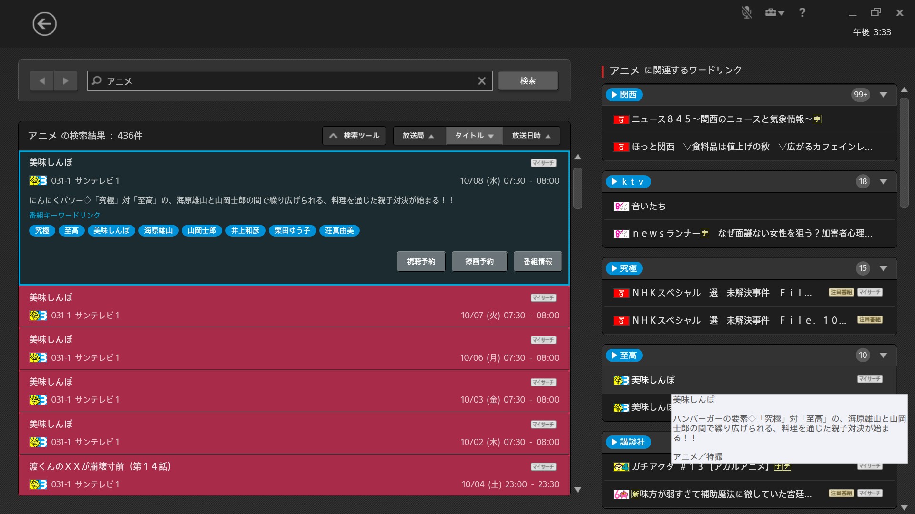Toggle sort by タイトル
This screenshot has width=915, height=514.
pyautogui.click(x=474, y=136)
